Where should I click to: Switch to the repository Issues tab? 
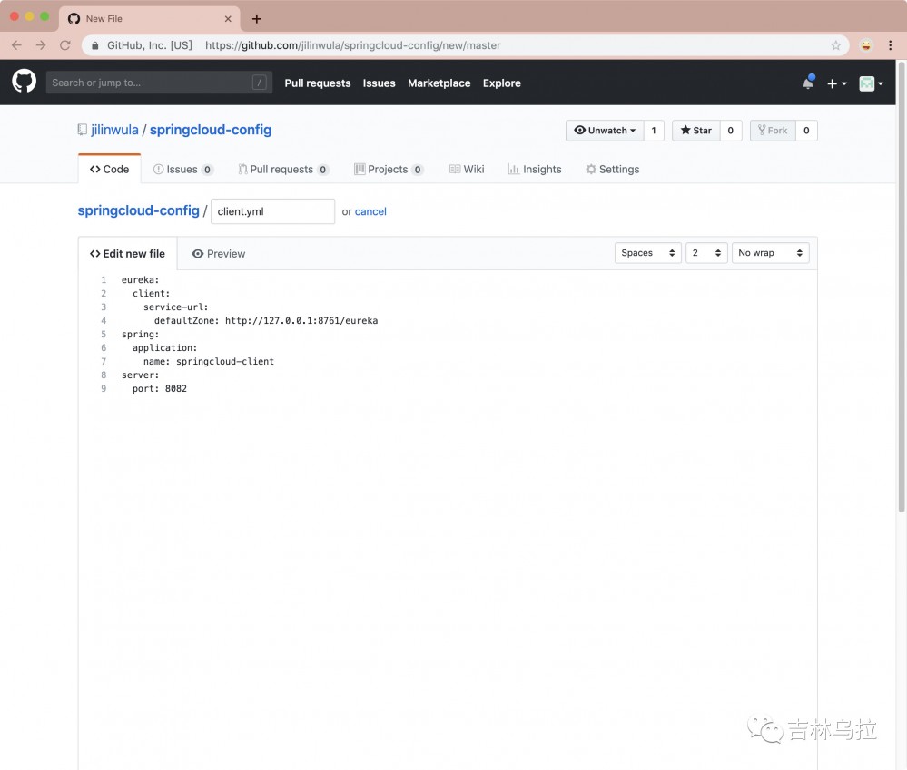(x=182, y=170)
